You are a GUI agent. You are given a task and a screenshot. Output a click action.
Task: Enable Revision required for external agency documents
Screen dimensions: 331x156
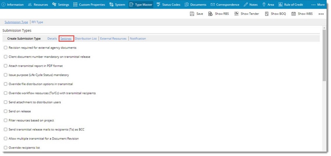(6, 48)
